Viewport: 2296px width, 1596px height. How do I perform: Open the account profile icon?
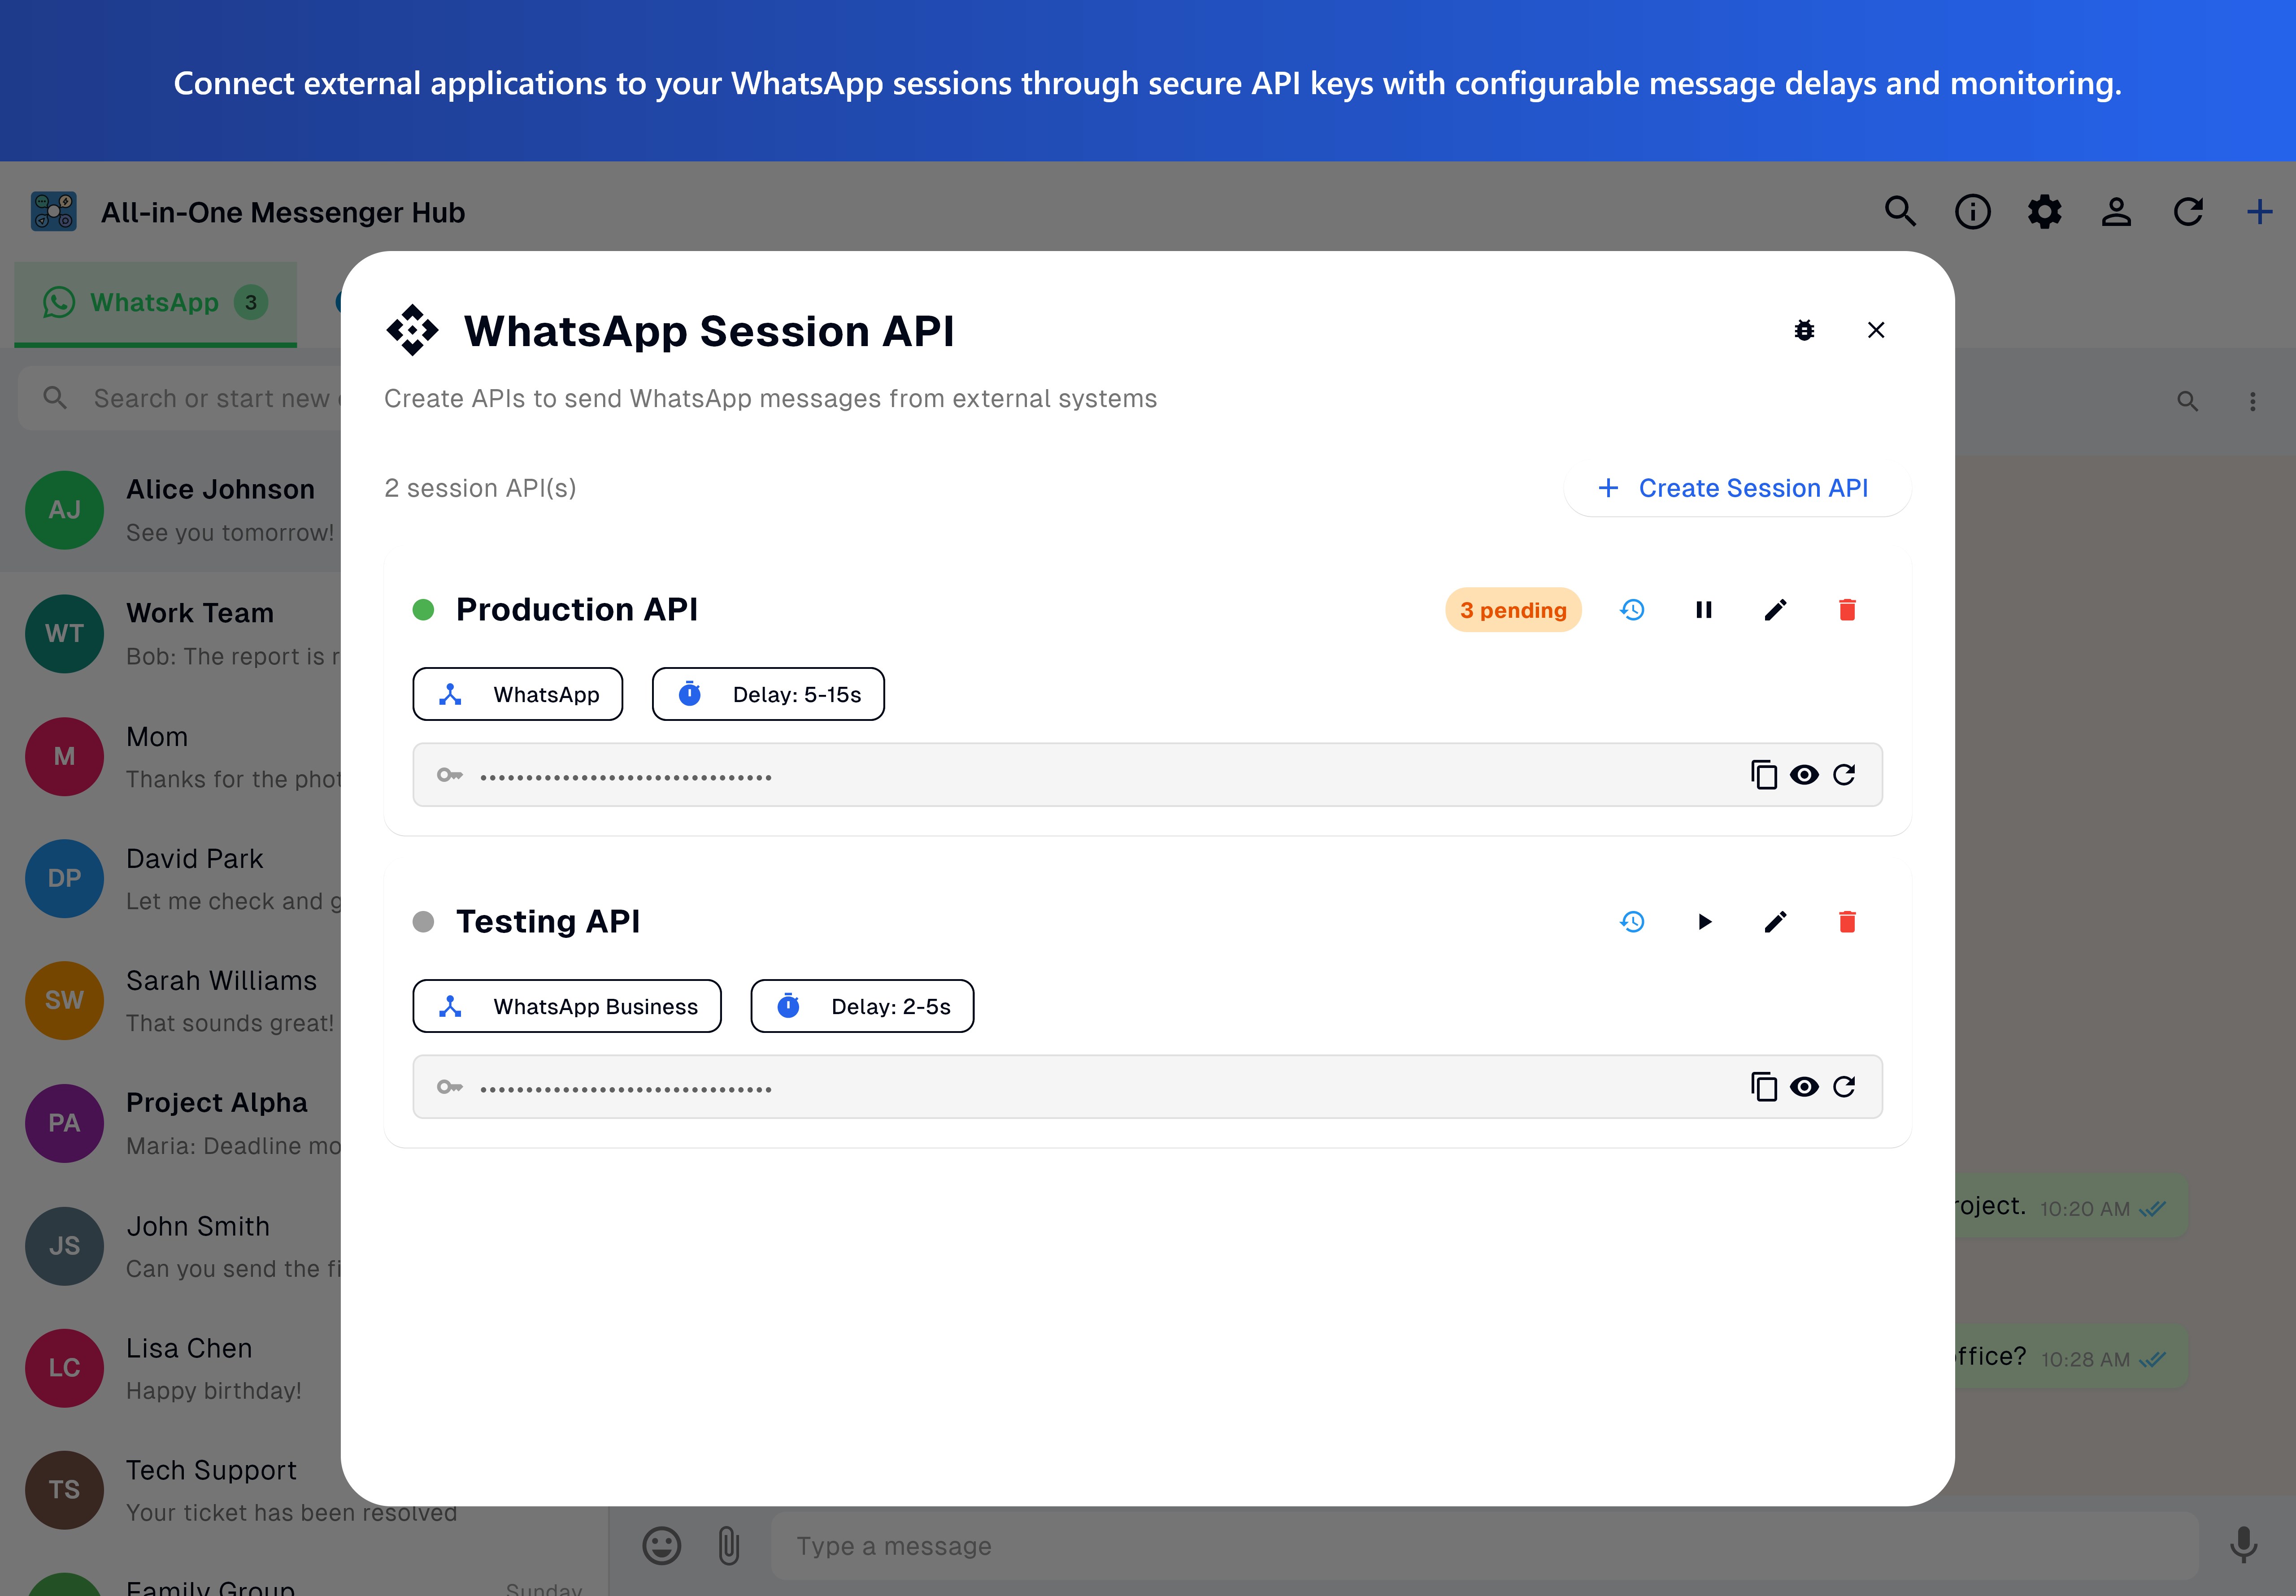point(2116,212)
